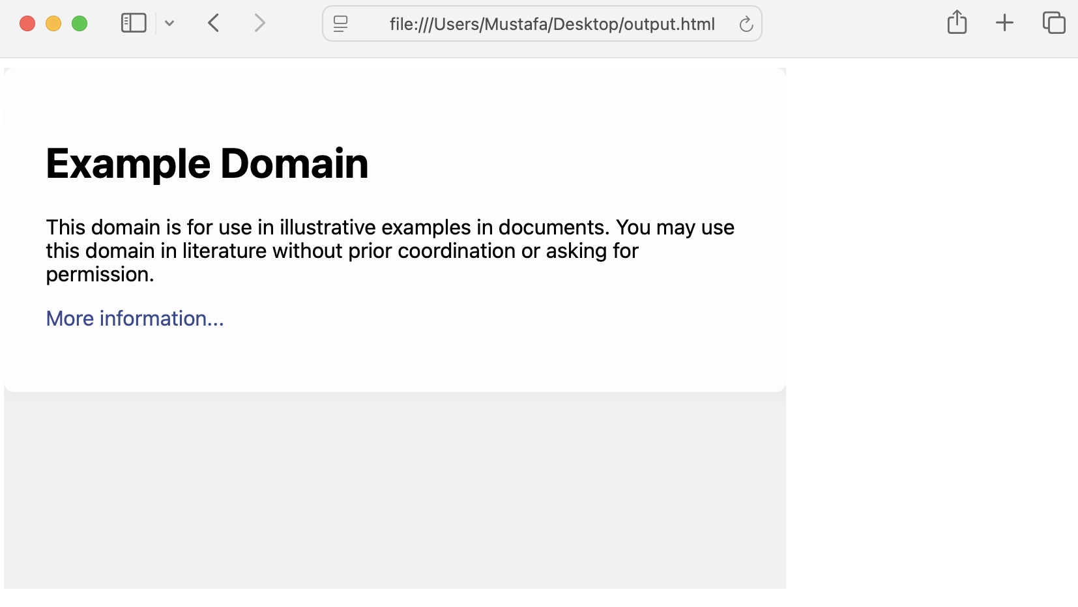Minimize the Safari window
The height and width of the screenshot is (607, 1078).
[53, 23]
